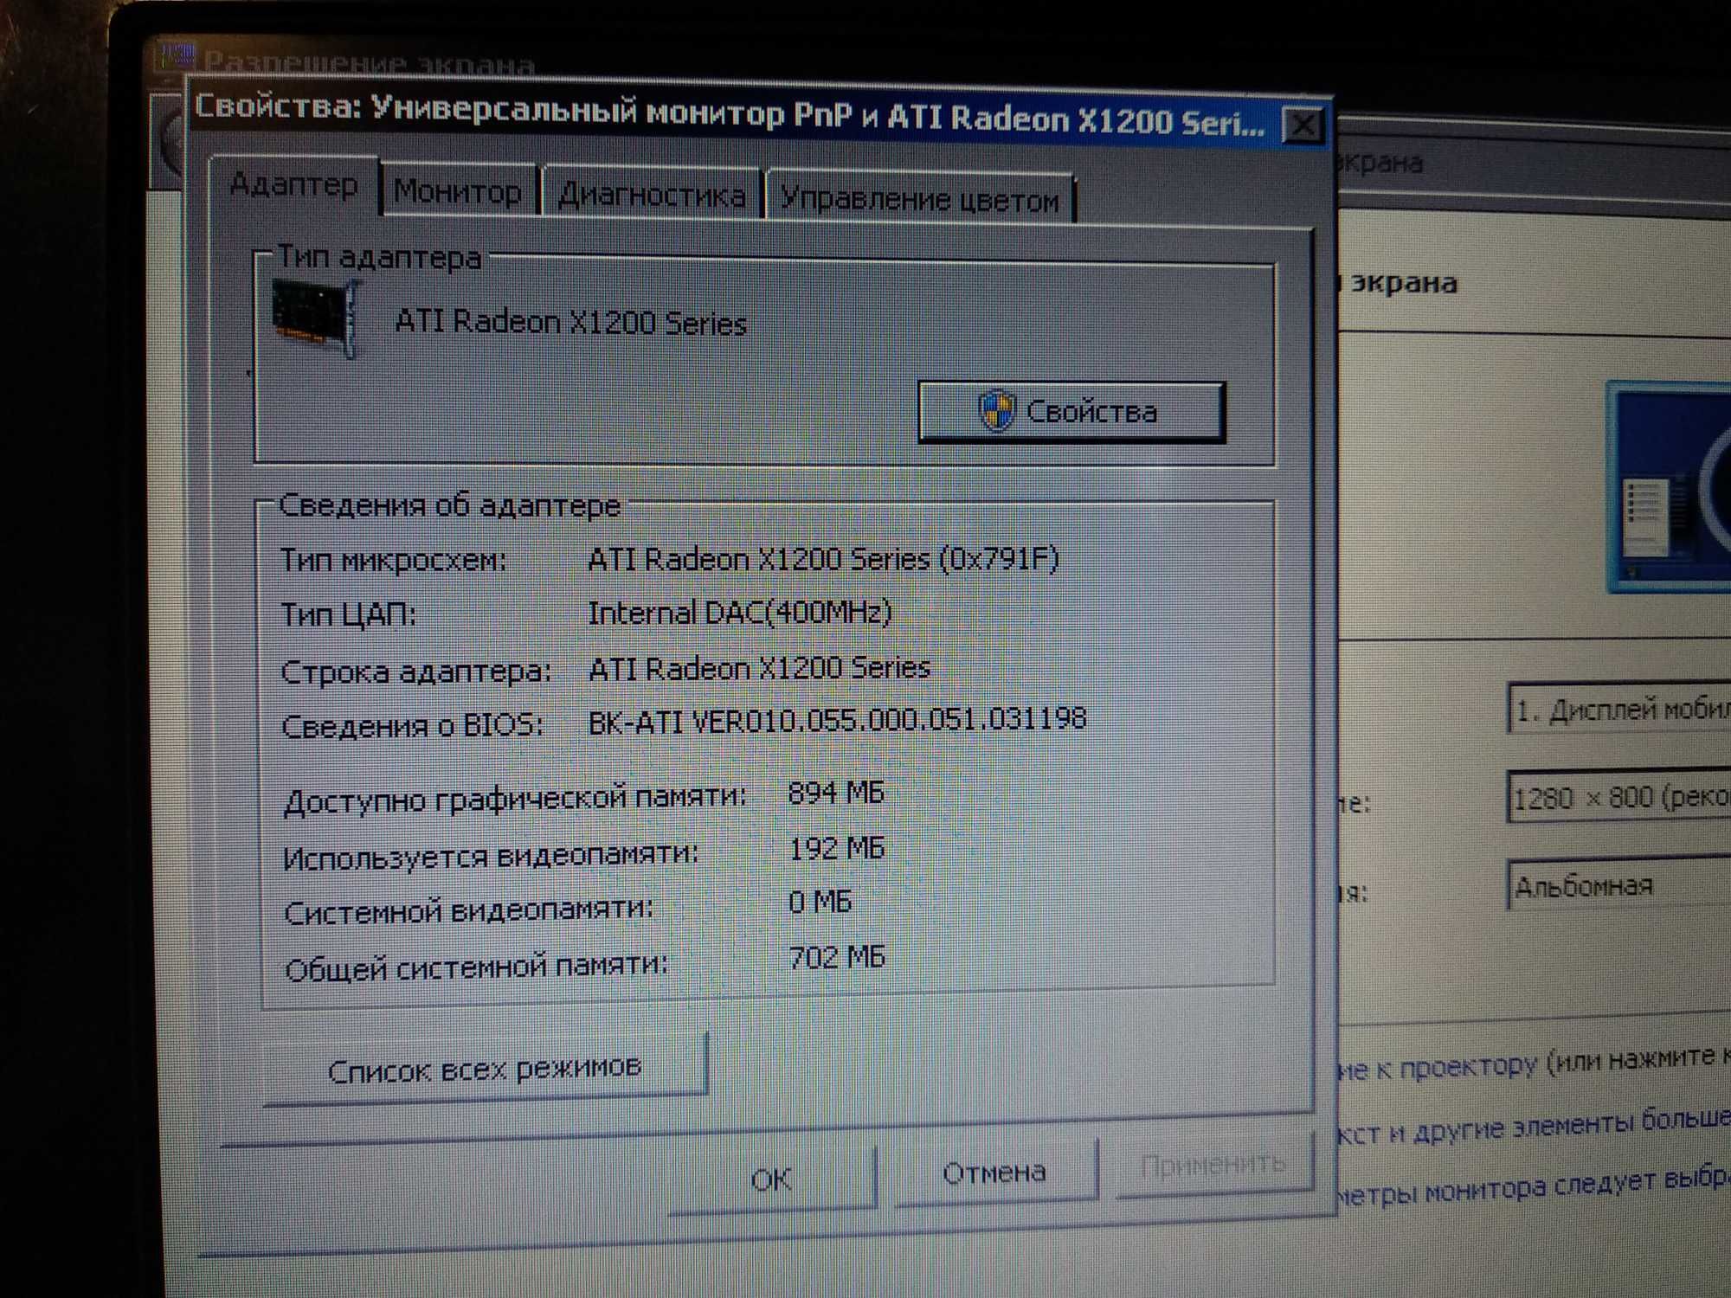Select the 702 МБ shared system memory value
Image resolution: width=1731 pixels, height=1298 pixels.
tap(837, 957)
